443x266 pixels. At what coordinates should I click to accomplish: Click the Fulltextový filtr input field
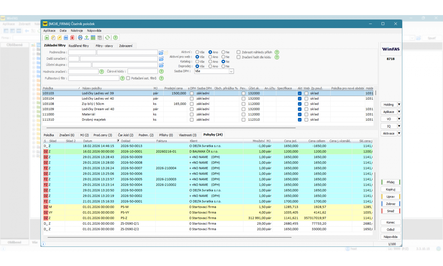tap(94, 78)
